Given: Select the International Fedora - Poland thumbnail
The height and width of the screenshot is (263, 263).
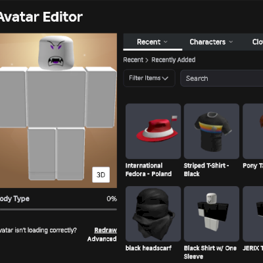Looking at the screenshot, I should point(153,131).
